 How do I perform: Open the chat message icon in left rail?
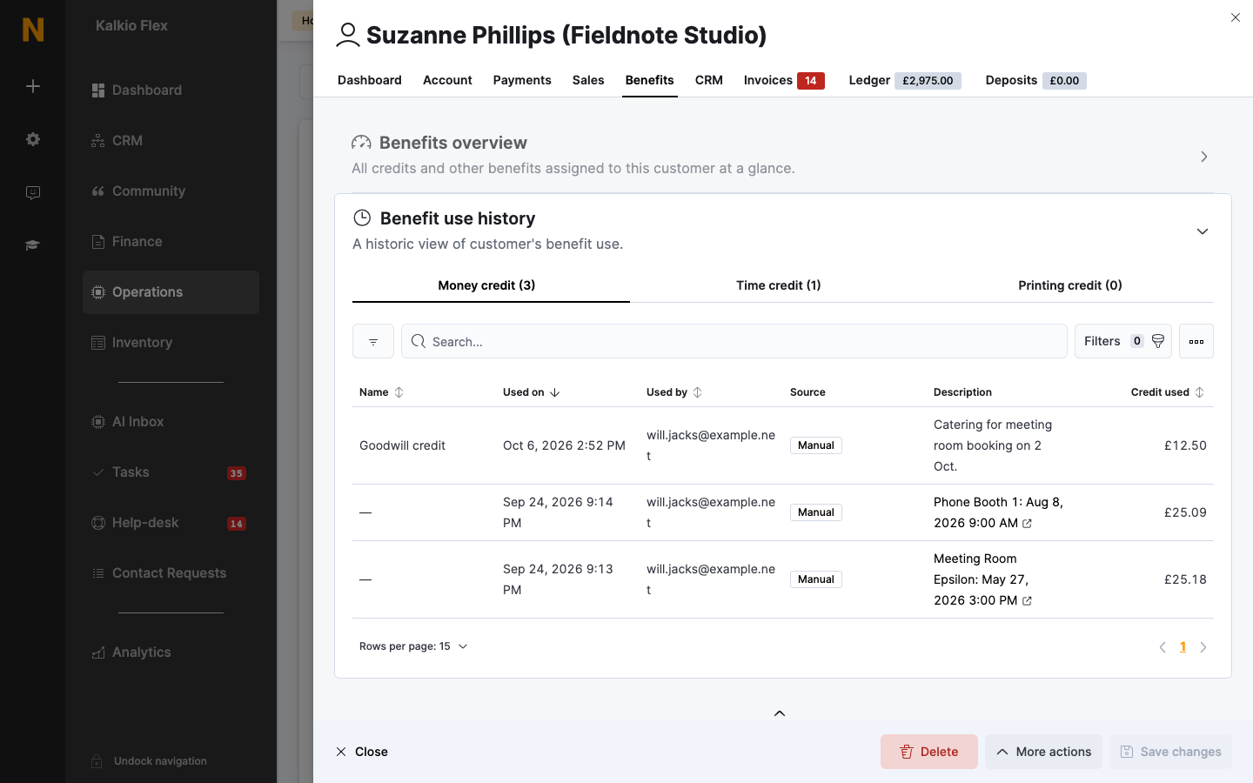(x=33, y=192)
